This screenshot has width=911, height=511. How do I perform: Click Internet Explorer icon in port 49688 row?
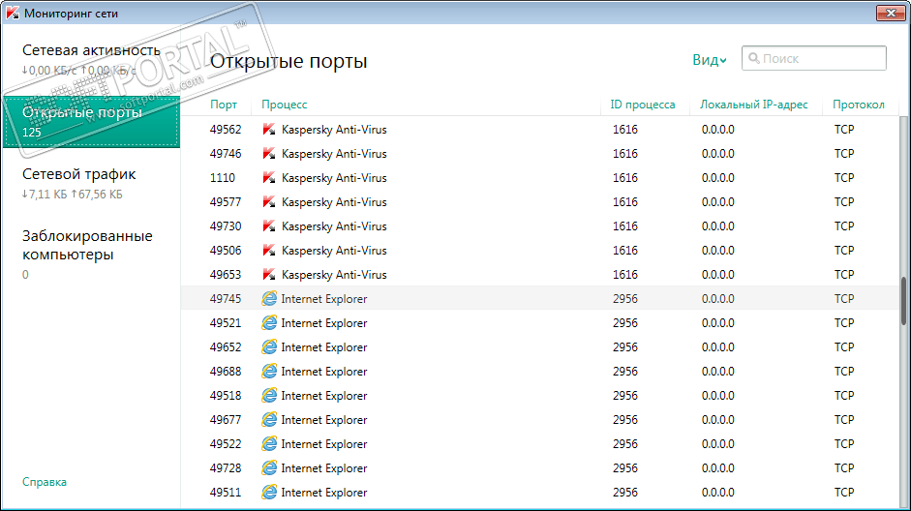coord(269,372)
